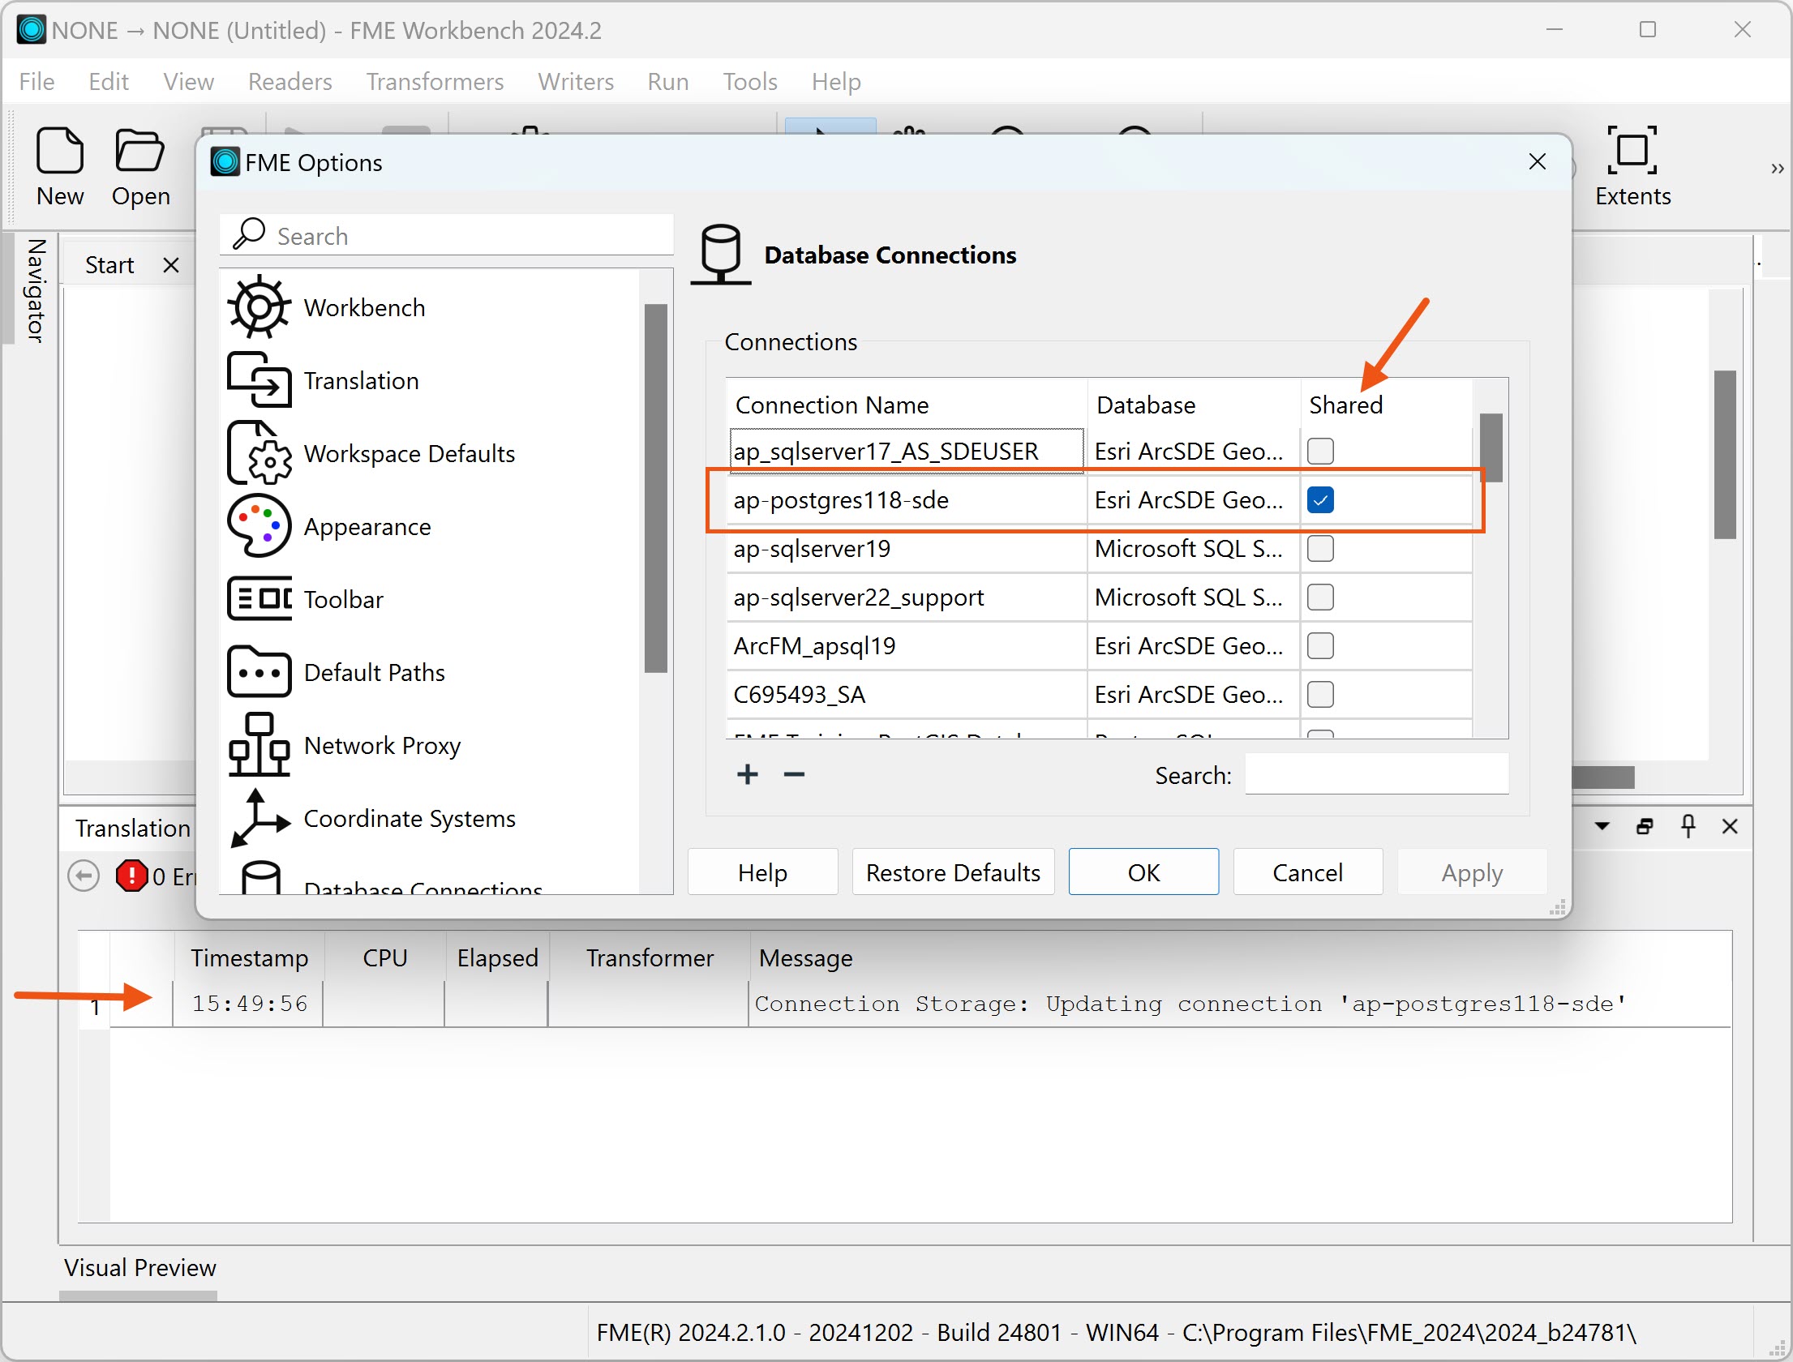Screen dimensions: 1793x1362
Task: Open the Edit menu
Action: pyautogui.click(x=108, y=81)
